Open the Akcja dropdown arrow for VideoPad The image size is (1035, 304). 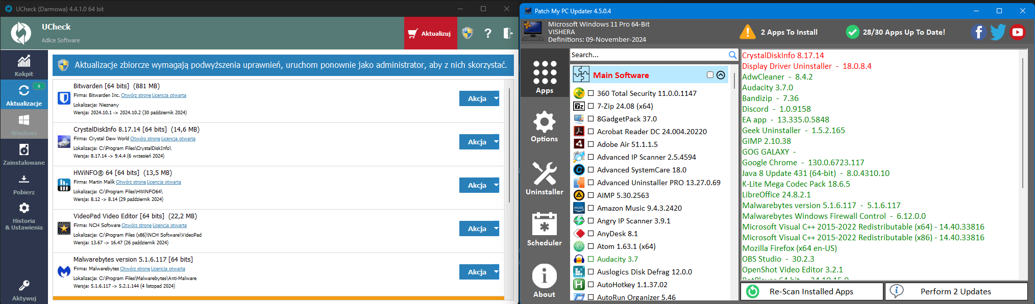click(496, 229)
